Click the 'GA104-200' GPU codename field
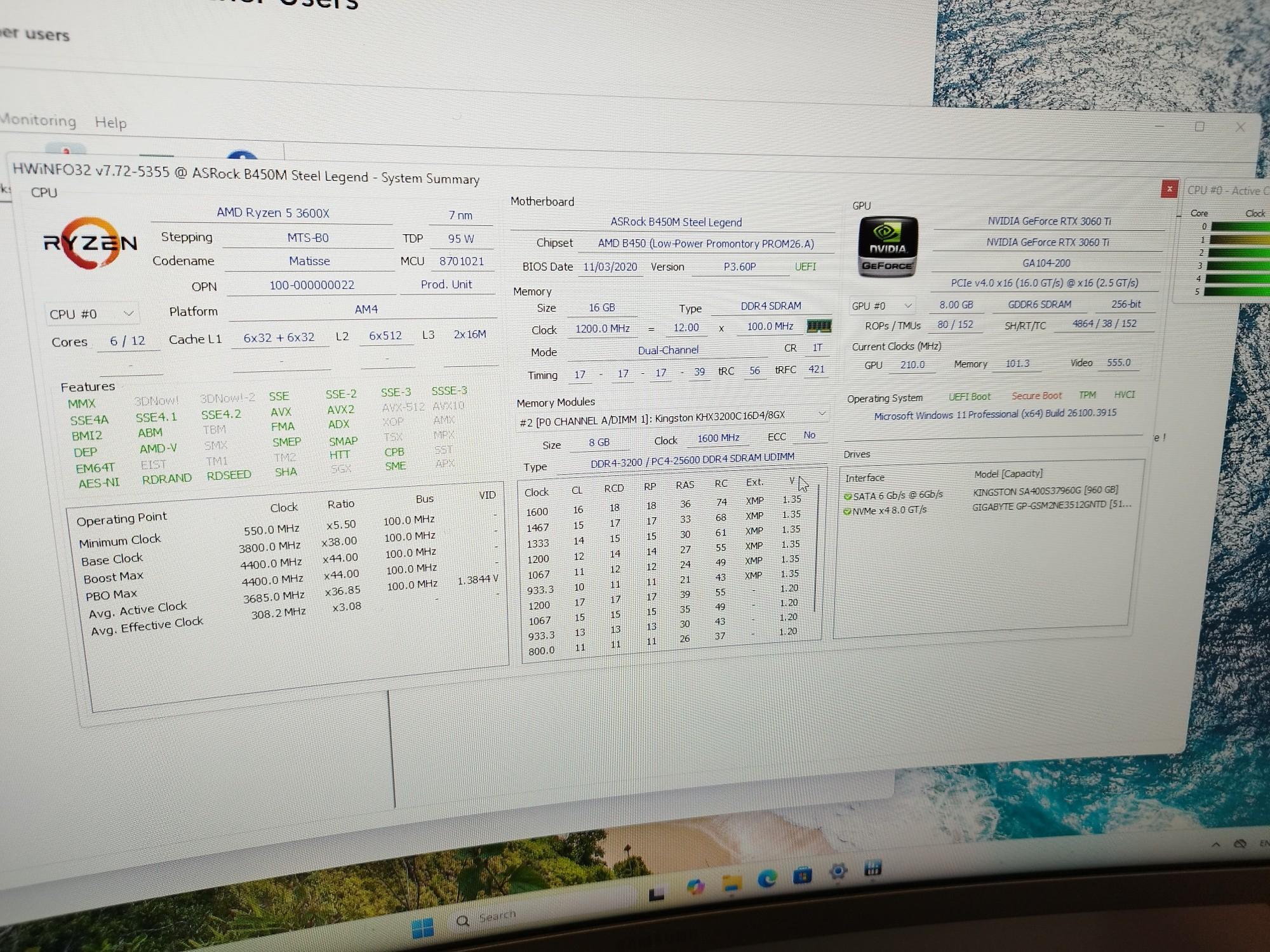 [x=1046, y=263]
